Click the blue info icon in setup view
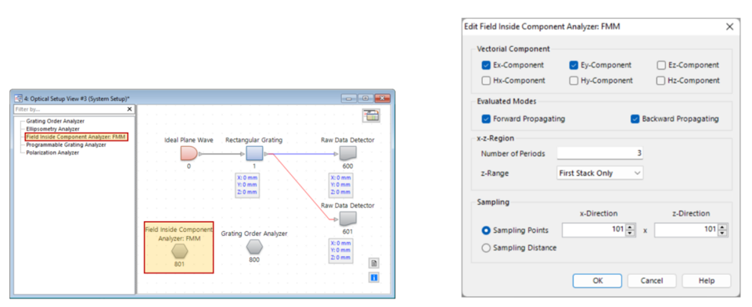This screenshot has width=752, height=307. pyautogui.click(x=374, y=277)
